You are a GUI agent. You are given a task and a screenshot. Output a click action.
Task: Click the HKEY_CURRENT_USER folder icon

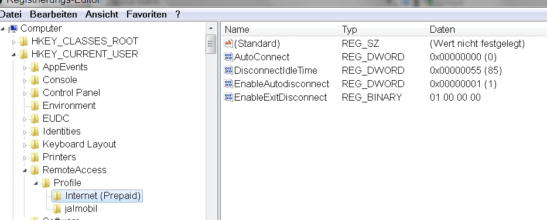[x=24, y=54]
